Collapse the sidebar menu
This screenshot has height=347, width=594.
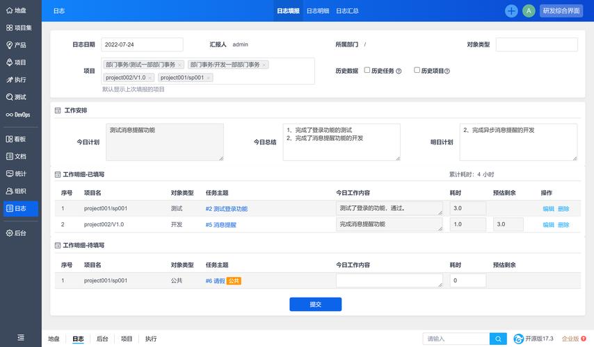pos(21,337)
